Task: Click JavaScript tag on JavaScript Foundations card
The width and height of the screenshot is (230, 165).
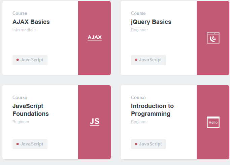Action: (x=30, y=144)
